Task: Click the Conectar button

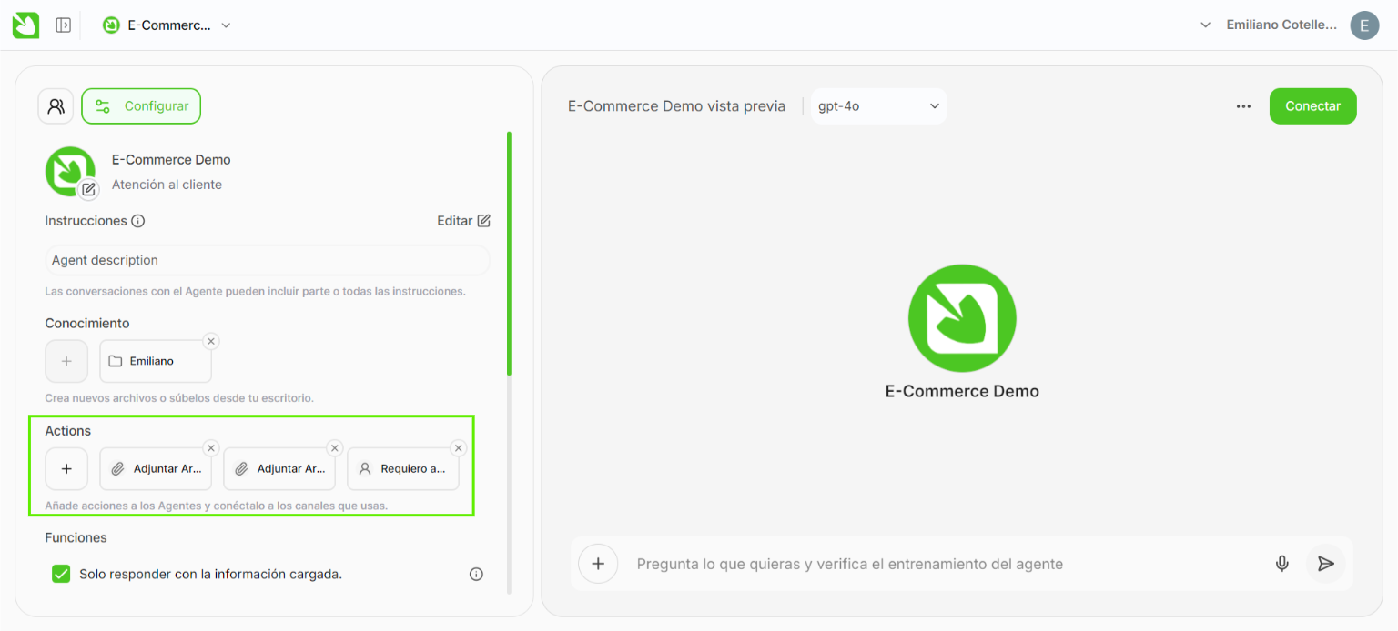Action: tap(1312, 106)
